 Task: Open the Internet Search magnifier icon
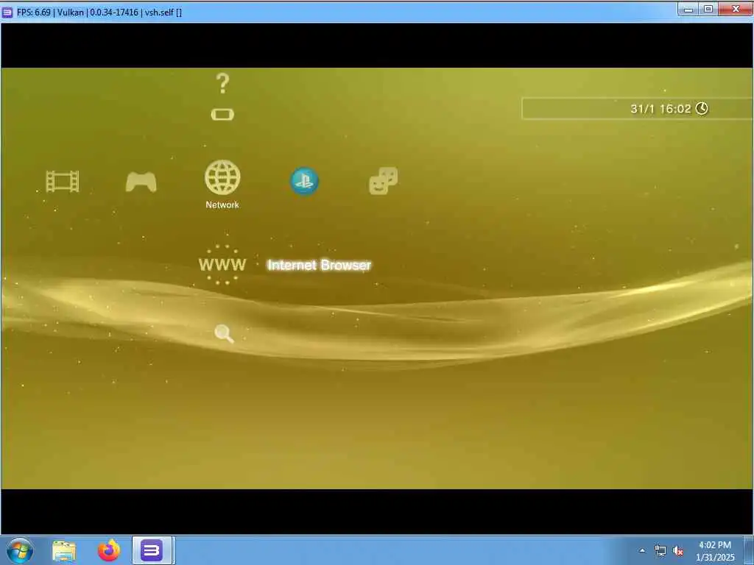(224, 333)
